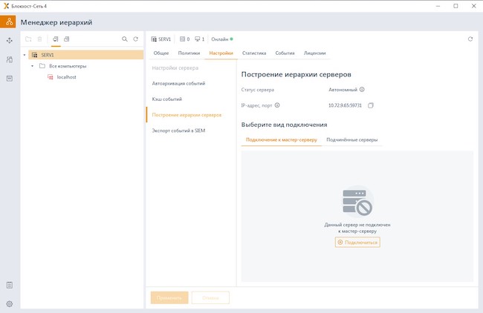Click the Автономный status value
483x313 pixels.
click(343, 90)
